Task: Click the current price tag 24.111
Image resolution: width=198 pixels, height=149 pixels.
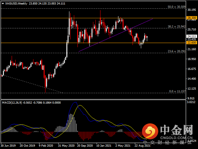Action: (192, 36)
